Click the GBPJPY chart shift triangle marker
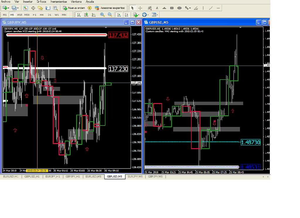 [106, 28]
